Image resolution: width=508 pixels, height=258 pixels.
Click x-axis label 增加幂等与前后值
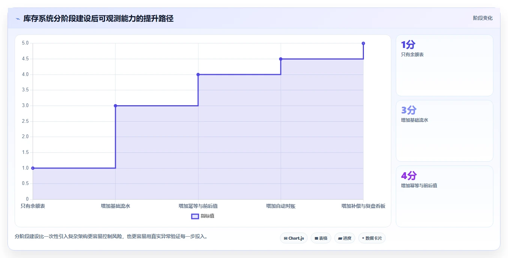pos(198,206)
